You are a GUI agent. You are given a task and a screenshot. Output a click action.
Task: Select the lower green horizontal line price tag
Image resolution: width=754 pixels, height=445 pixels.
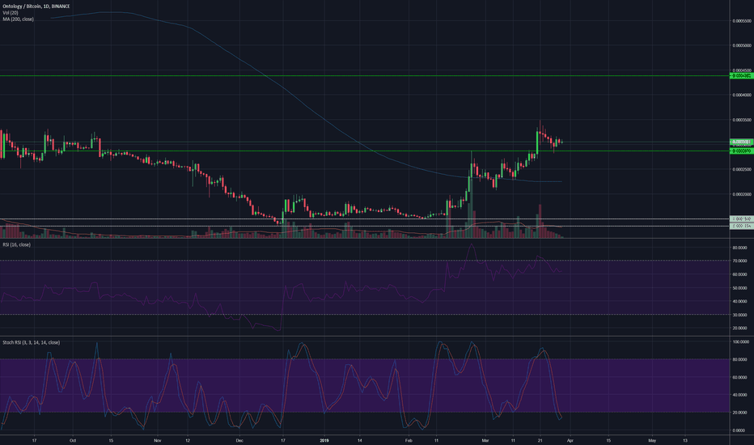pos(742,151)
